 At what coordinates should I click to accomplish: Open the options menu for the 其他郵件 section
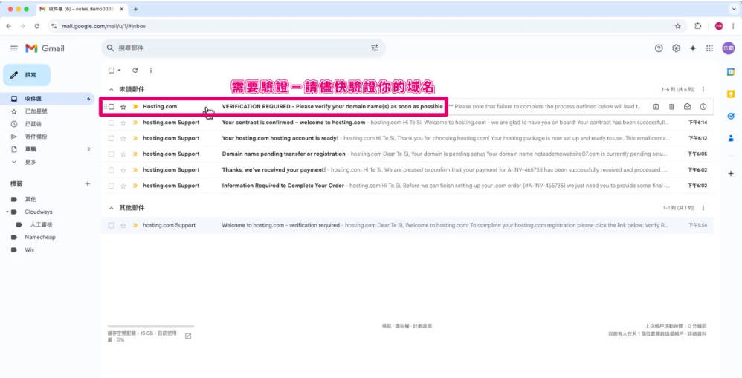[703, 208]
